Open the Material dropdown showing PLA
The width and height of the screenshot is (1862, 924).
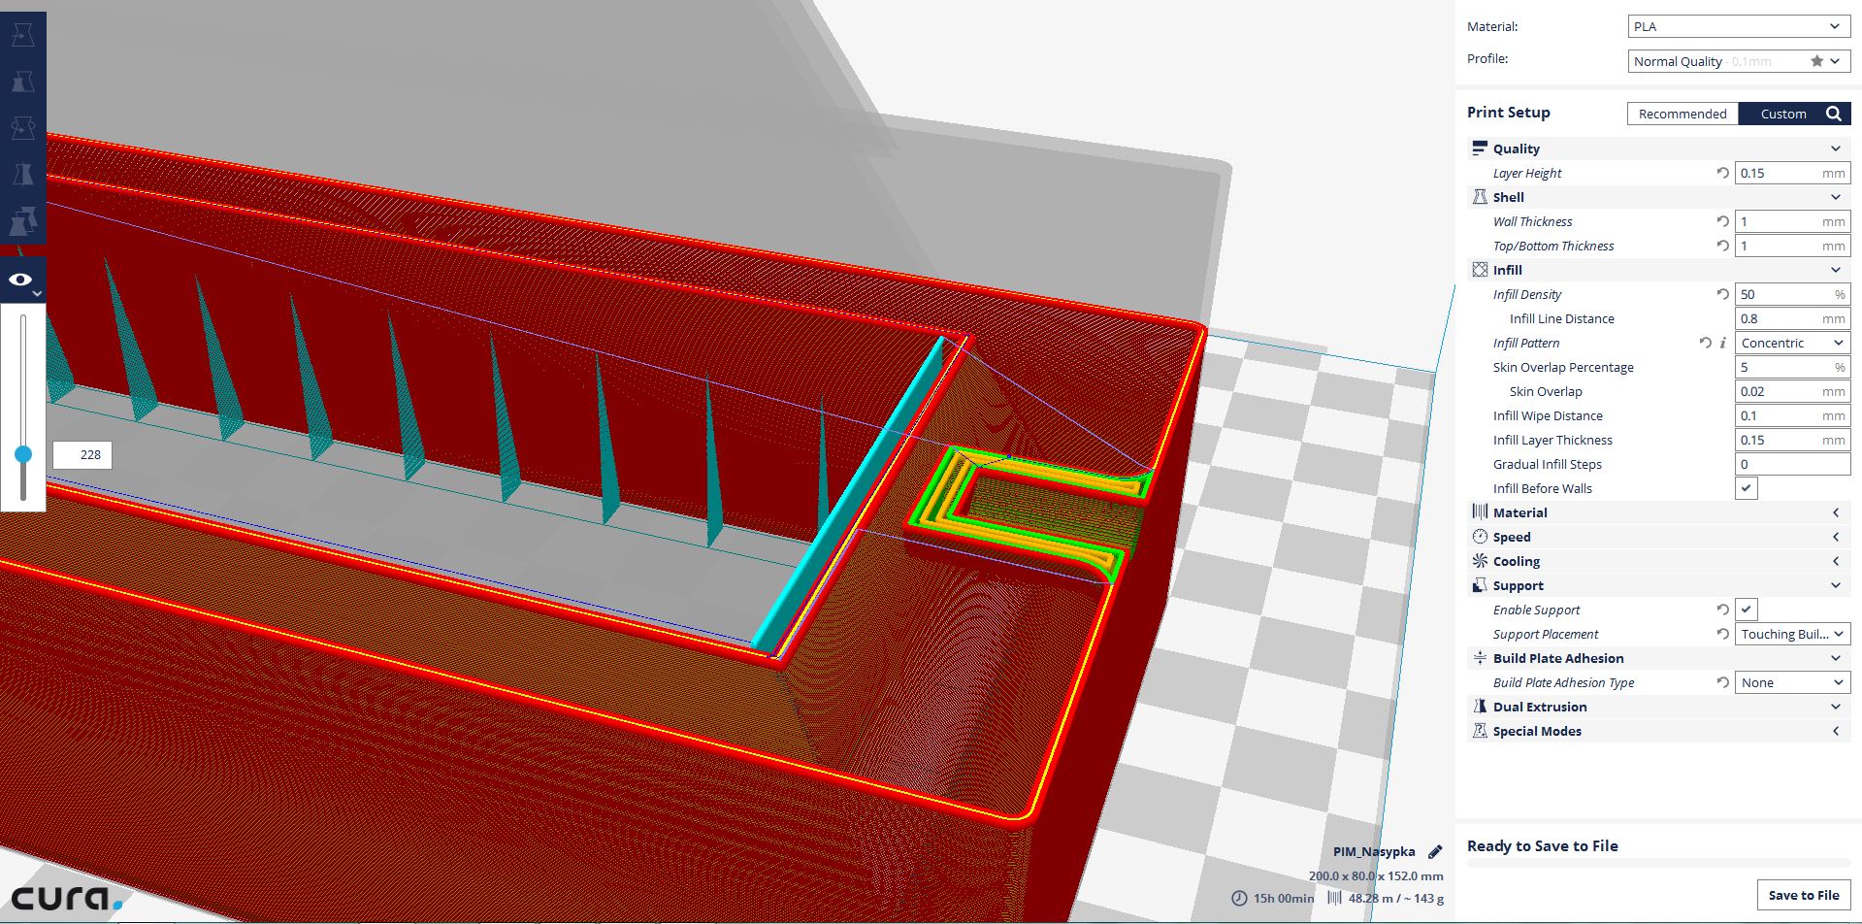[1738, 26]
